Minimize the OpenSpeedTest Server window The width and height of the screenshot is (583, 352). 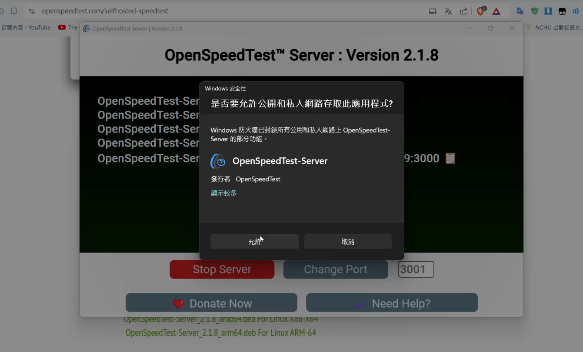click(x=470, y=28)
